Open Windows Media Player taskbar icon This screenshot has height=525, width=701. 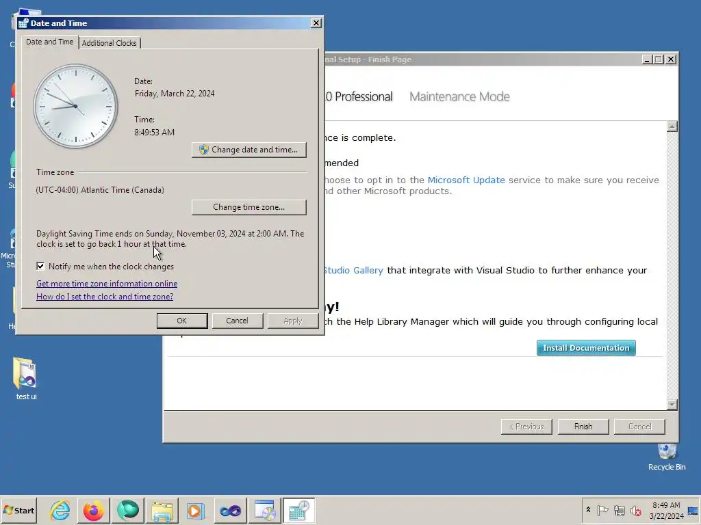196,510
